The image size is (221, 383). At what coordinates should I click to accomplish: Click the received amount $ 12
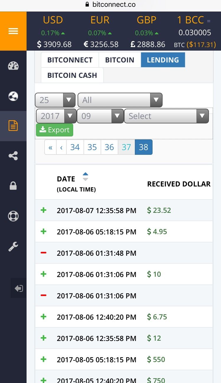[154, 338]
